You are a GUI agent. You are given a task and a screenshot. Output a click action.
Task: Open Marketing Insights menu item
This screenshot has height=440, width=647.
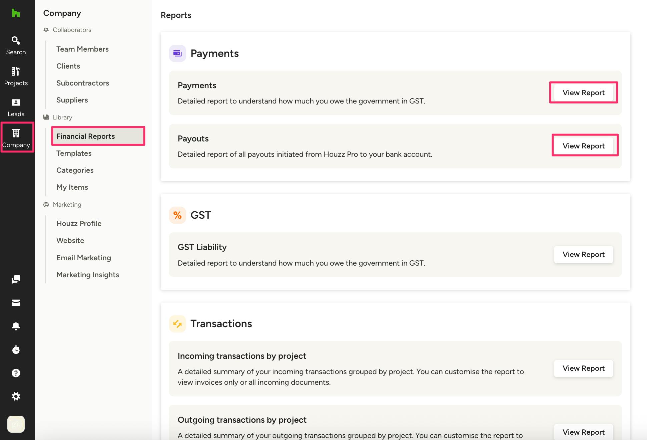(88, 275)
